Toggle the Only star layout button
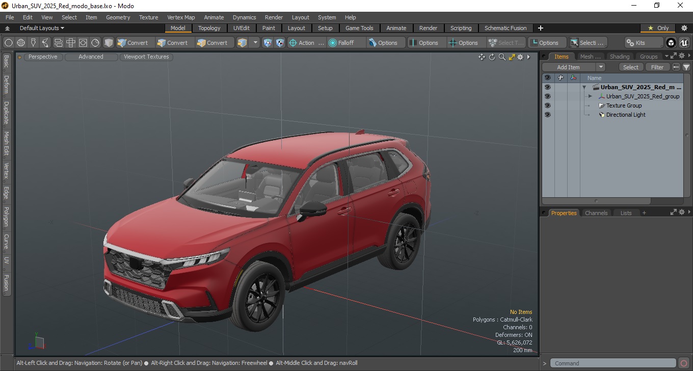 pos(658,28)
